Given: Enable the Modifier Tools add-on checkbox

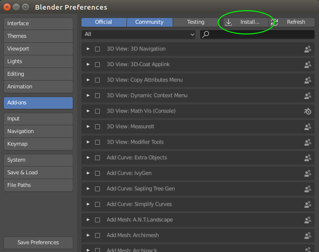Looking at the screenshot, I should pos(97,142).
